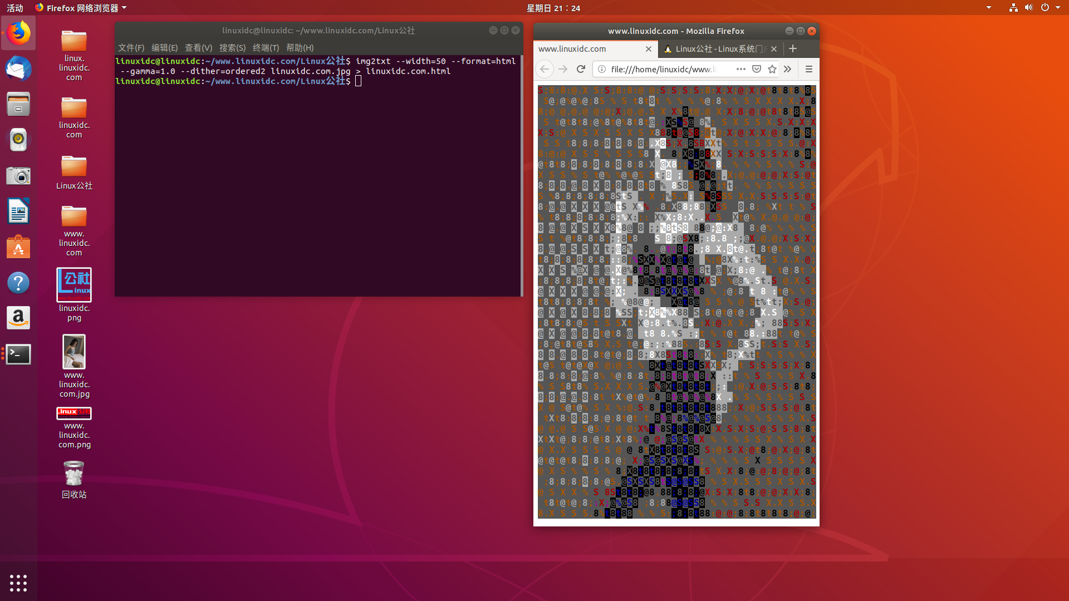This screenshot has width=1069, height=601.
Task: Close the Linux公社 tab
Action: (x=774, y=49)
